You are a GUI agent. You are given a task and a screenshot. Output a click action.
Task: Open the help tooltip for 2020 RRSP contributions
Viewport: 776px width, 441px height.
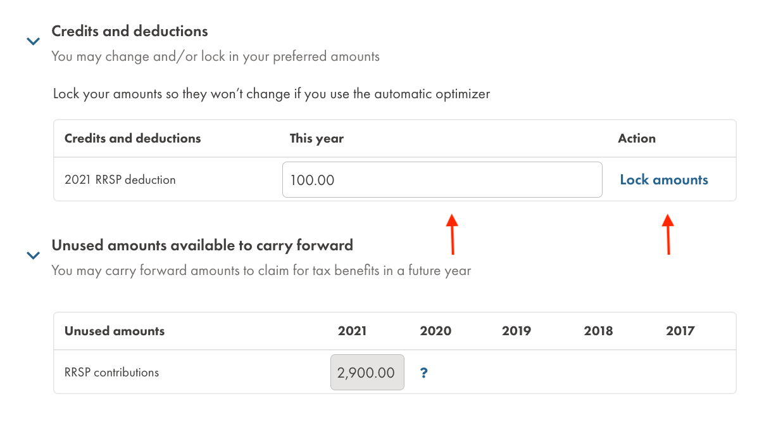coord(423,373)
